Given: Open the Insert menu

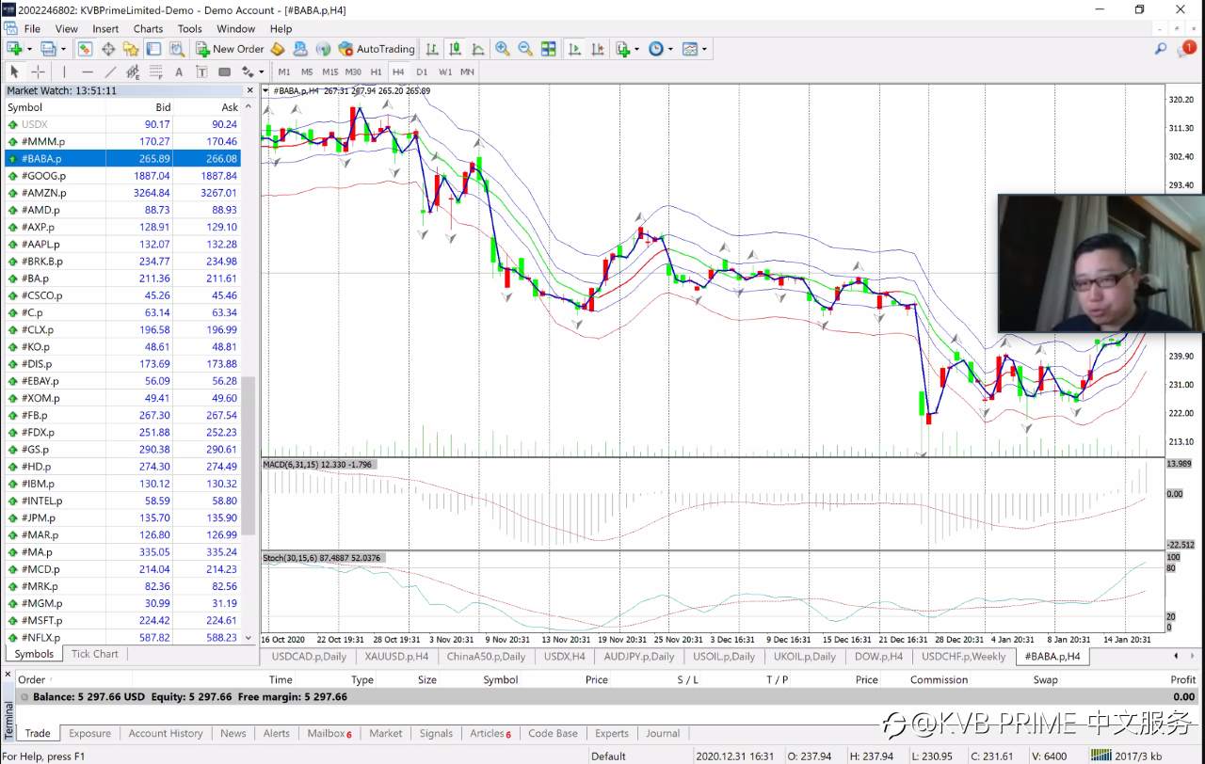Looking at the screenshot, I should [105, 28].
